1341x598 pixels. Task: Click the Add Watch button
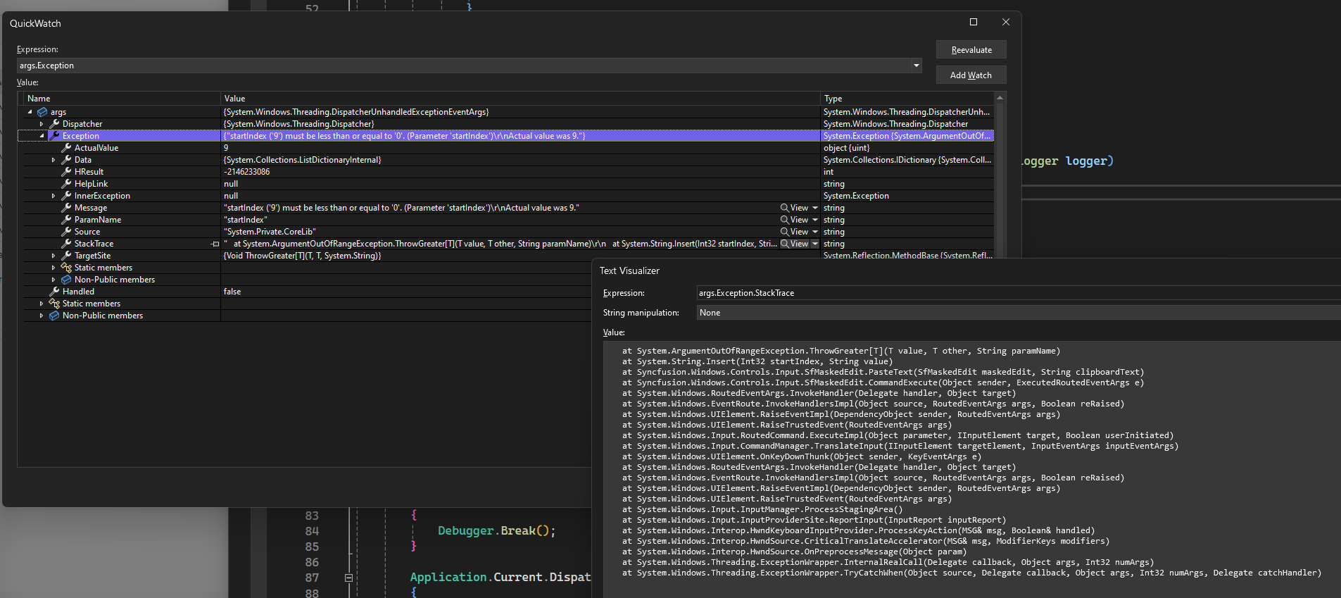click(x=971, y=75)
